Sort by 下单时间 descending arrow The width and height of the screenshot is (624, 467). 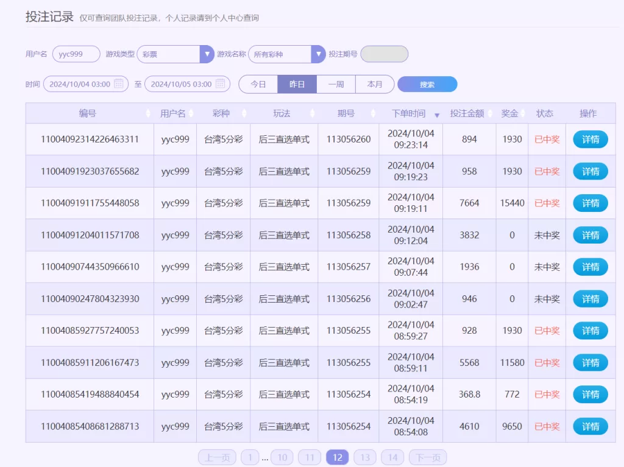point(436,115)
